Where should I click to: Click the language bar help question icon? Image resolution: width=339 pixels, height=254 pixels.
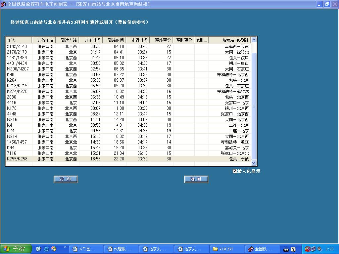click(x=293, y=249)
